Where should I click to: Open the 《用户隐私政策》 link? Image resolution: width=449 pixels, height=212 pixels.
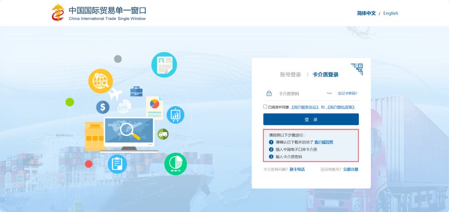(341, 107)
